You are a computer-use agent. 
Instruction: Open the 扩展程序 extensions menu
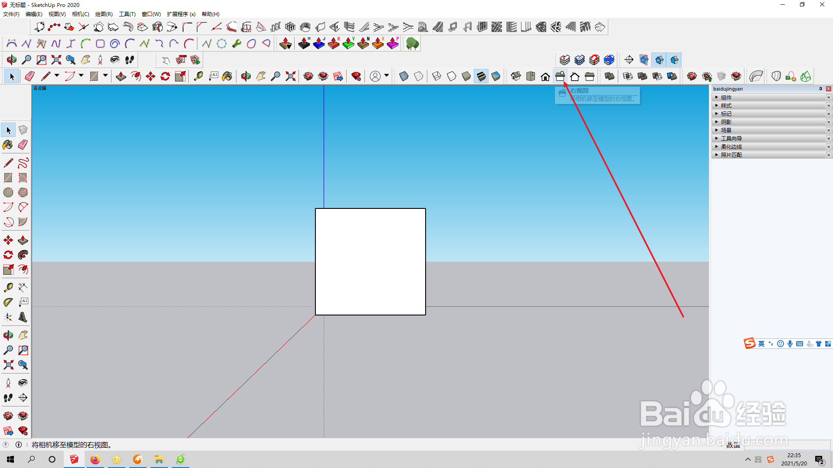(181, 14)
